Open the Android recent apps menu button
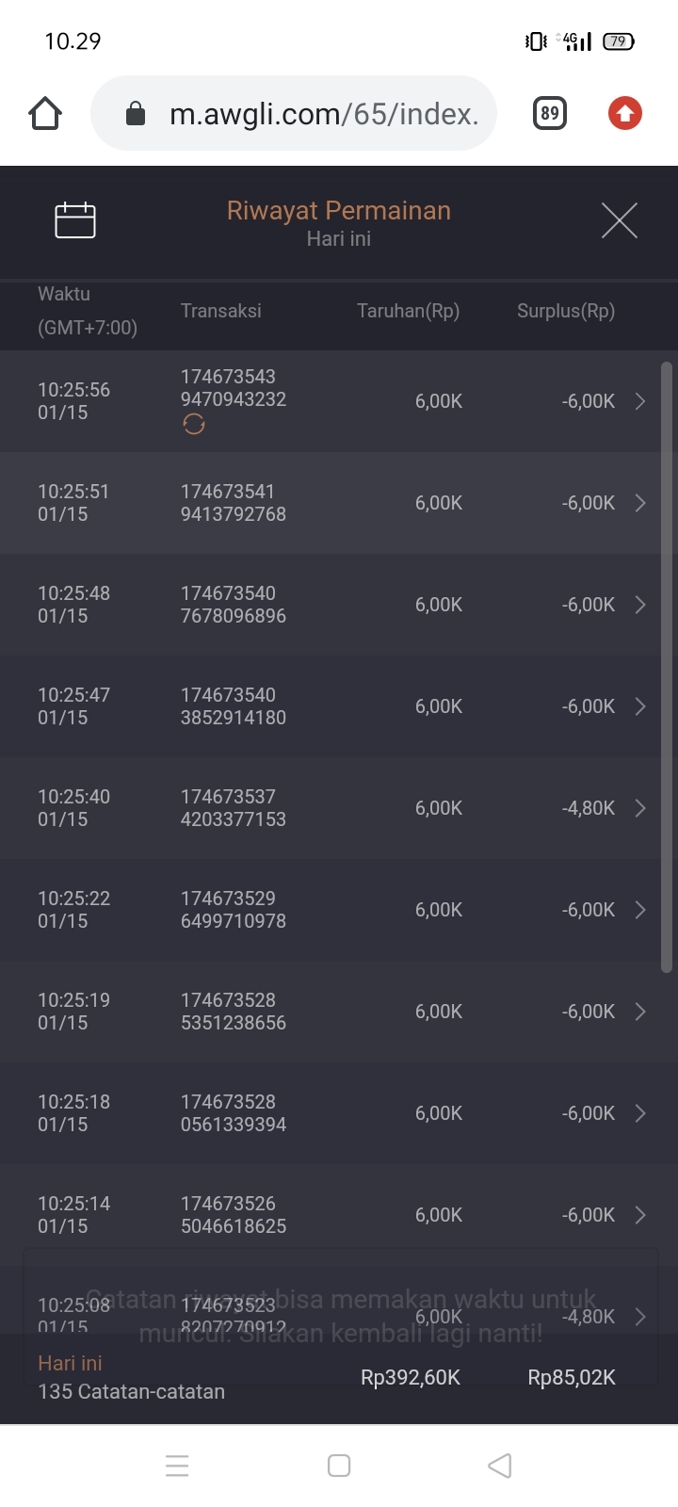Viewport: 678px width, 1507px height. point(177,1466)
